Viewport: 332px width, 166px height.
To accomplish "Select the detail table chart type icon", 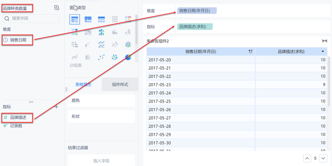I will tap(102, 19).
